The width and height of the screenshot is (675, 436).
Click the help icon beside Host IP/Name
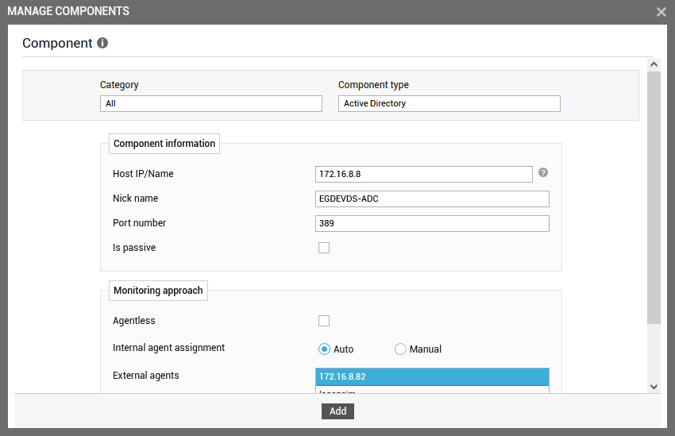[543, 172]
